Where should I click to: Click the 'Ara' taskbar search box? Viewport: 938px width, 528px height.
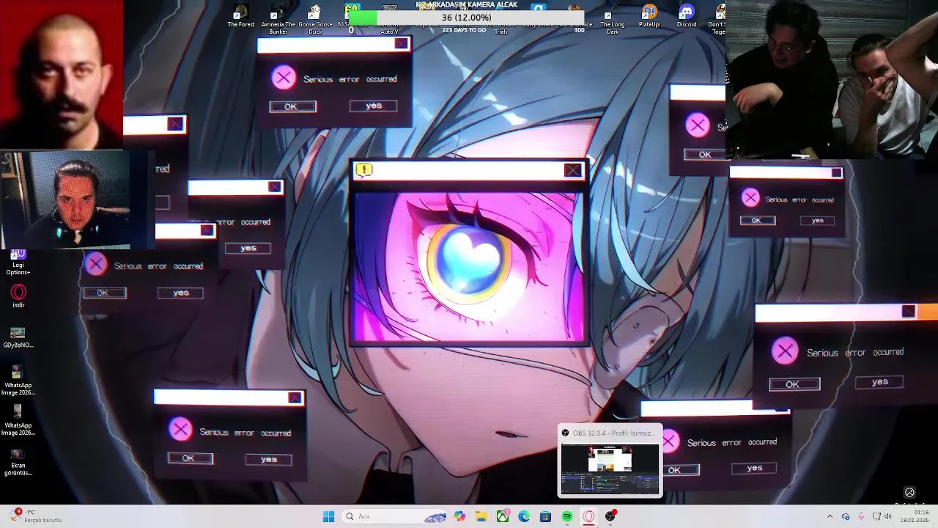click(x=394, y=516)
